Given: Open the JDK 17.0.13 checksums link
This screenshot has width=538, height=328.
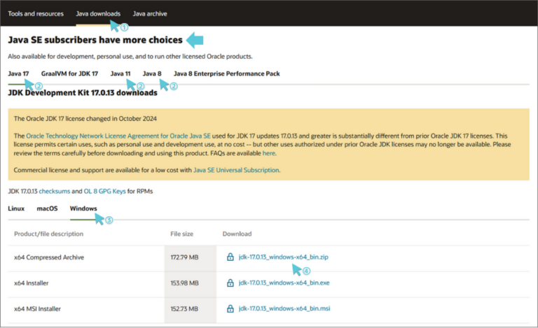Looking at the screenshot, I should (x=54, y=191).
